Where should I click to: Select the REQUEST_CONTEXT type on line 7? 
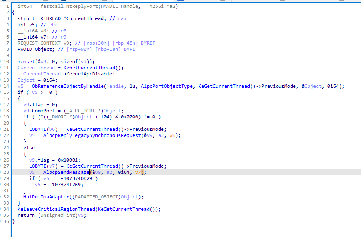click(x=39, y=43)
